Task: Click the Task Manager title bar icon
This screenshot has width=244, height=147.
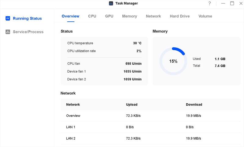Action: (x=111, y=3)
